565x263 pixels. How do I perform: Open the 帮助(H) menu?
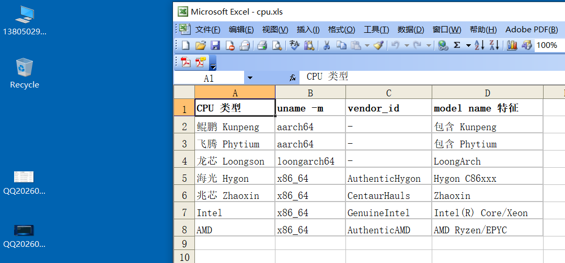[483, 30]
